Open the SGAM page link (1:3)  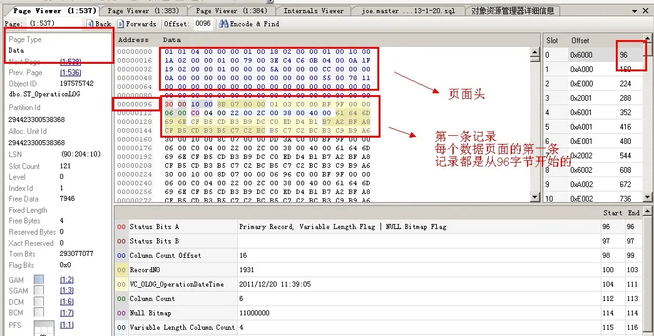click(x=67, y=290)
